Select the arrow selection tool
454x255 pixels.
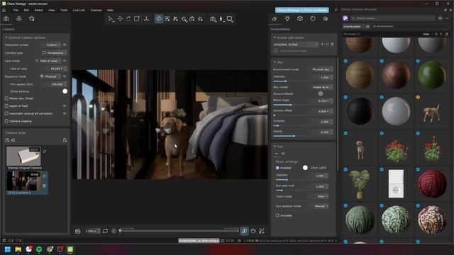[x=111, y=19]
